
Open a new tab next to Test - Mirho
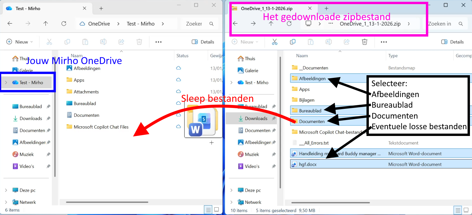[101, 9]
